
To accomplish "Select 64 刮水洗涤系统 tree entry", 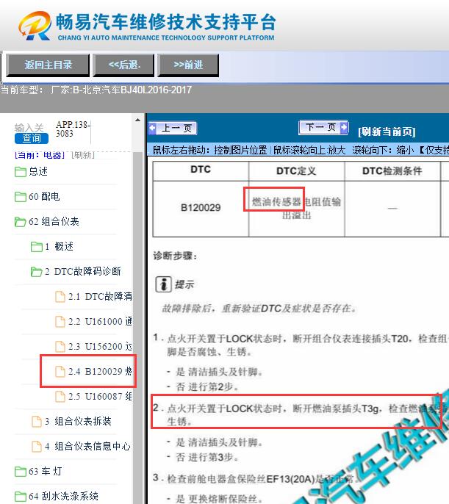I will 63,497.
